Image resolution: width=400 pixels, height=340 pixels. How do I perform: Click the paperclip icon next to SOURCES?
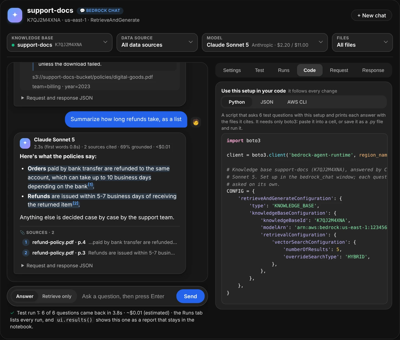point(22,233)
